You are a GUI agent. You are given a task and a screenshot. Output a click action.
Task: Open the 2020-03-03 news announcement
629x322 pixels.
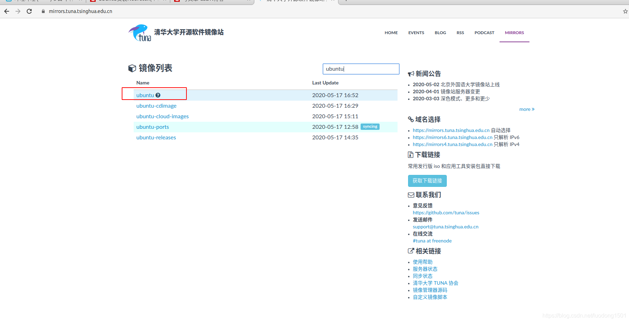tap(451, 99)
